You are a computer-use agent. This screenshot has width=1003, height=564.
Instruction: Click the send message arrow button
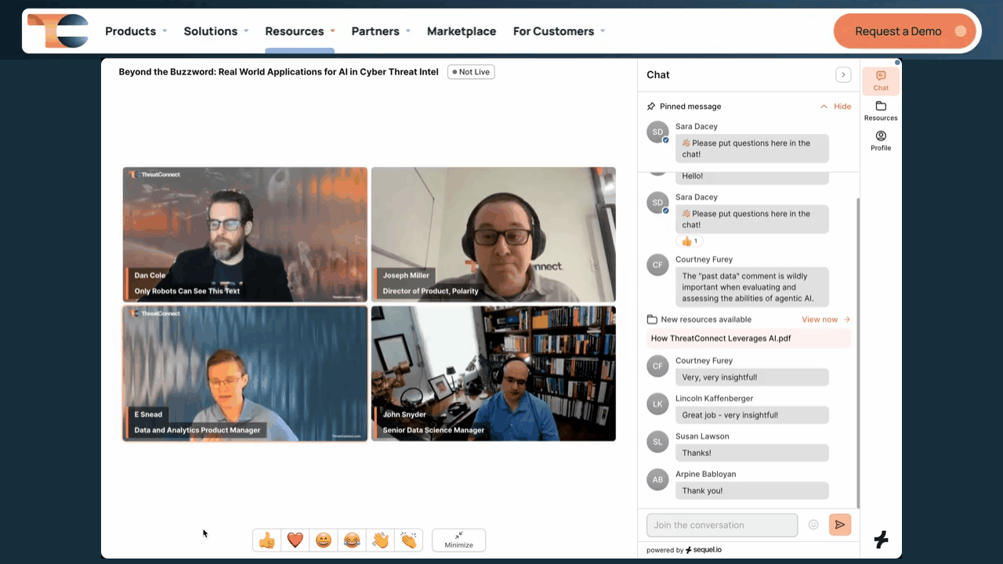[840, 525]
